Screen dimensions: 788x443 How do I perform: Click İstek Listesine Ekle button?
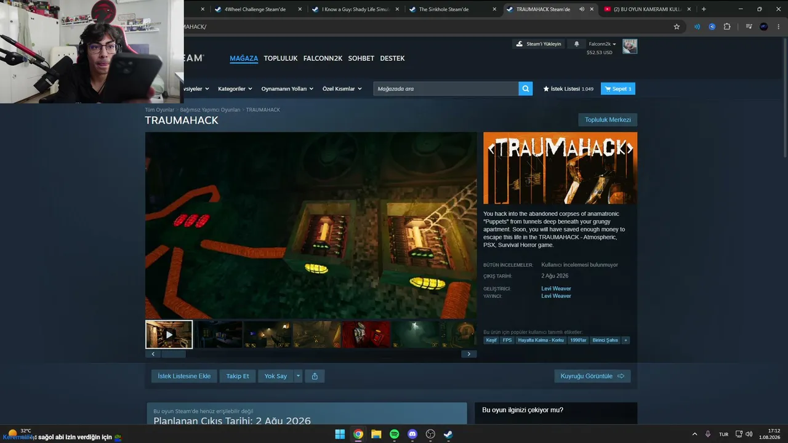pyautogui.click(x=184, y=376)
